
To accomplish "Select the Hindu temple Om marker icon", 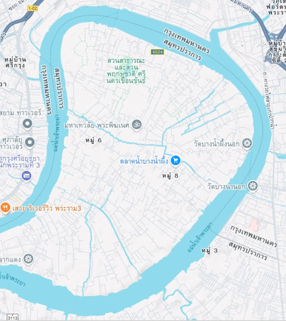I will tap(136, 125).
